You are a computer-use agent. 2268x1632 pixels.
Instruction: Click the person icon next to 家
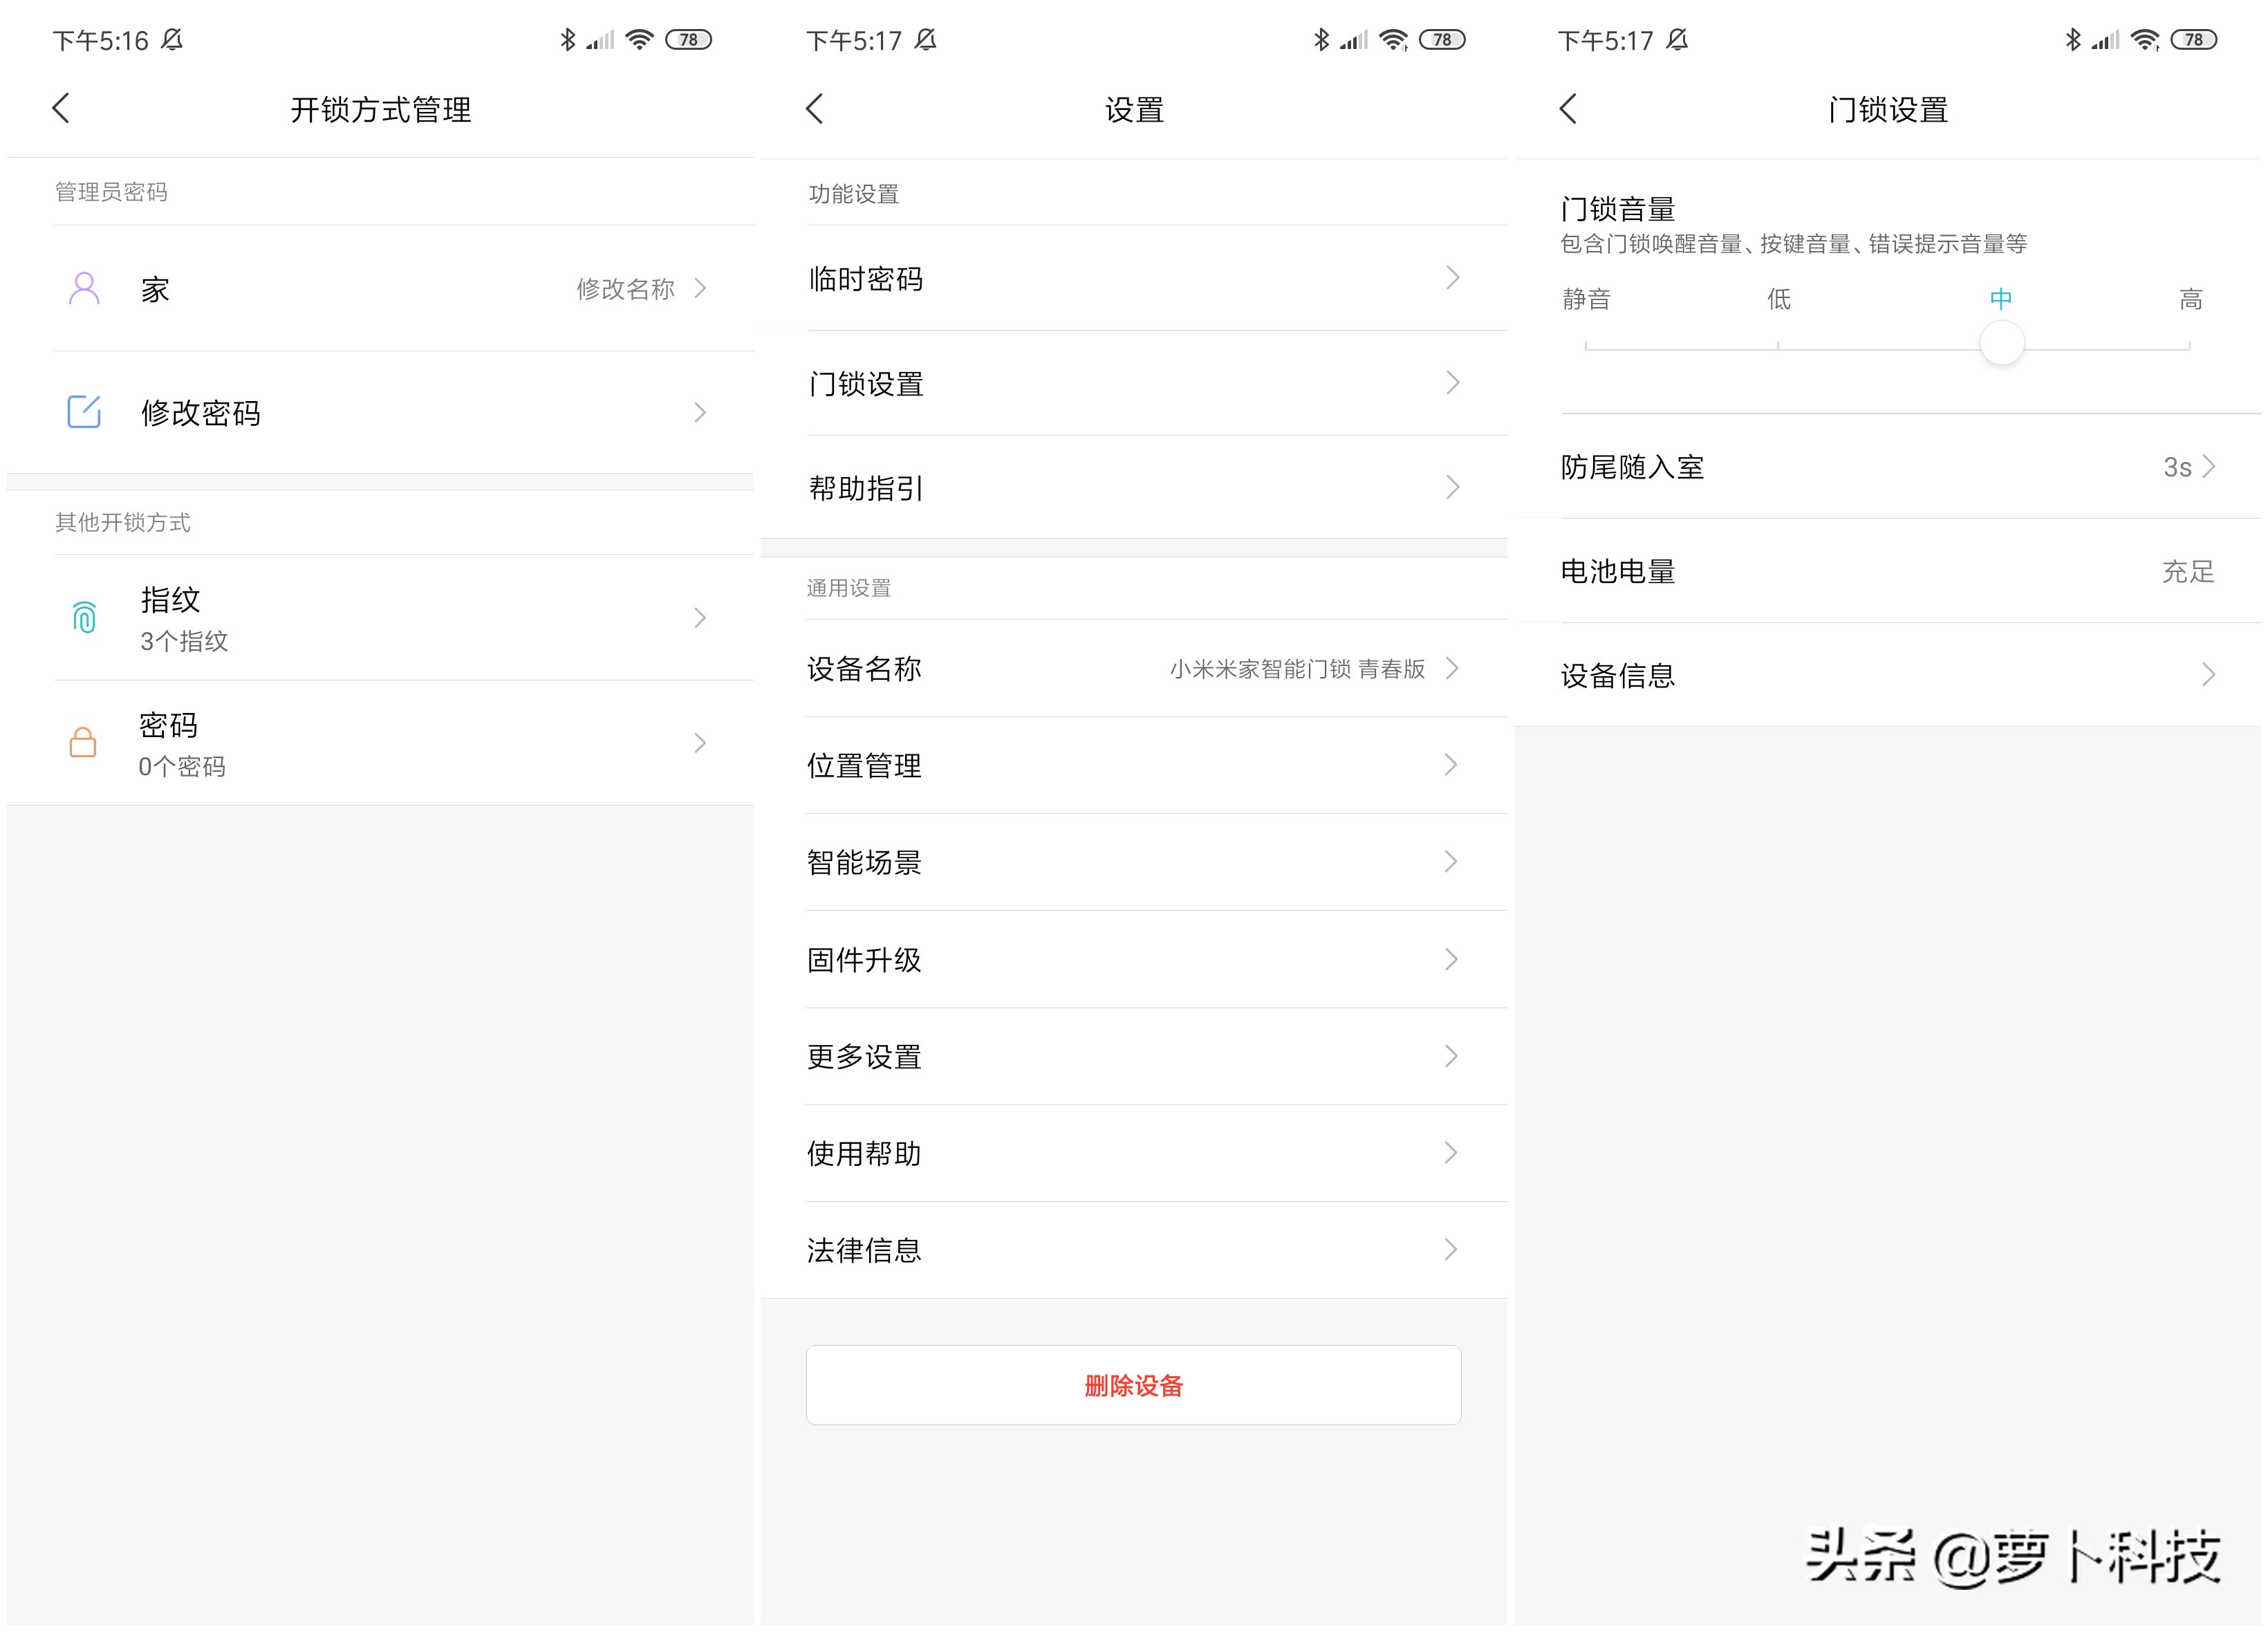84,288
